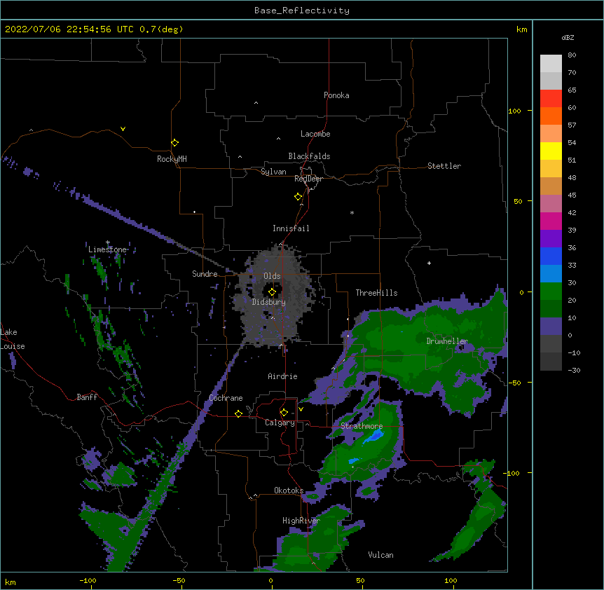Select the Sylvan label
The width and height of the screenshot is (604, 590).
(x=273, y=172)
